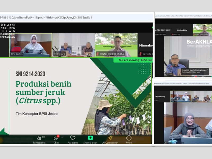
Task: Open the Chat panel
Action: [x=56, y=139]
